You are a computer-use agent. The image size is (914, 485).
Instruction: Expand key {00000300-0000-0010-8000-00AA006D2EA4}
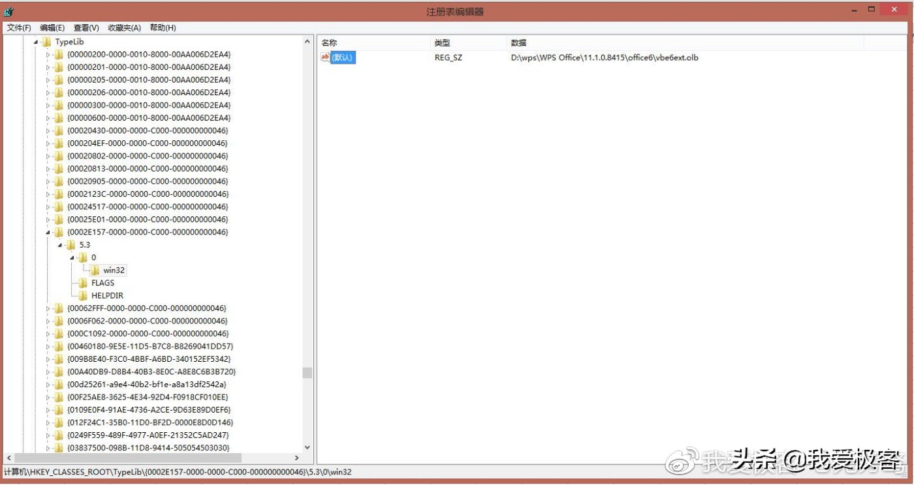(48, 105)
